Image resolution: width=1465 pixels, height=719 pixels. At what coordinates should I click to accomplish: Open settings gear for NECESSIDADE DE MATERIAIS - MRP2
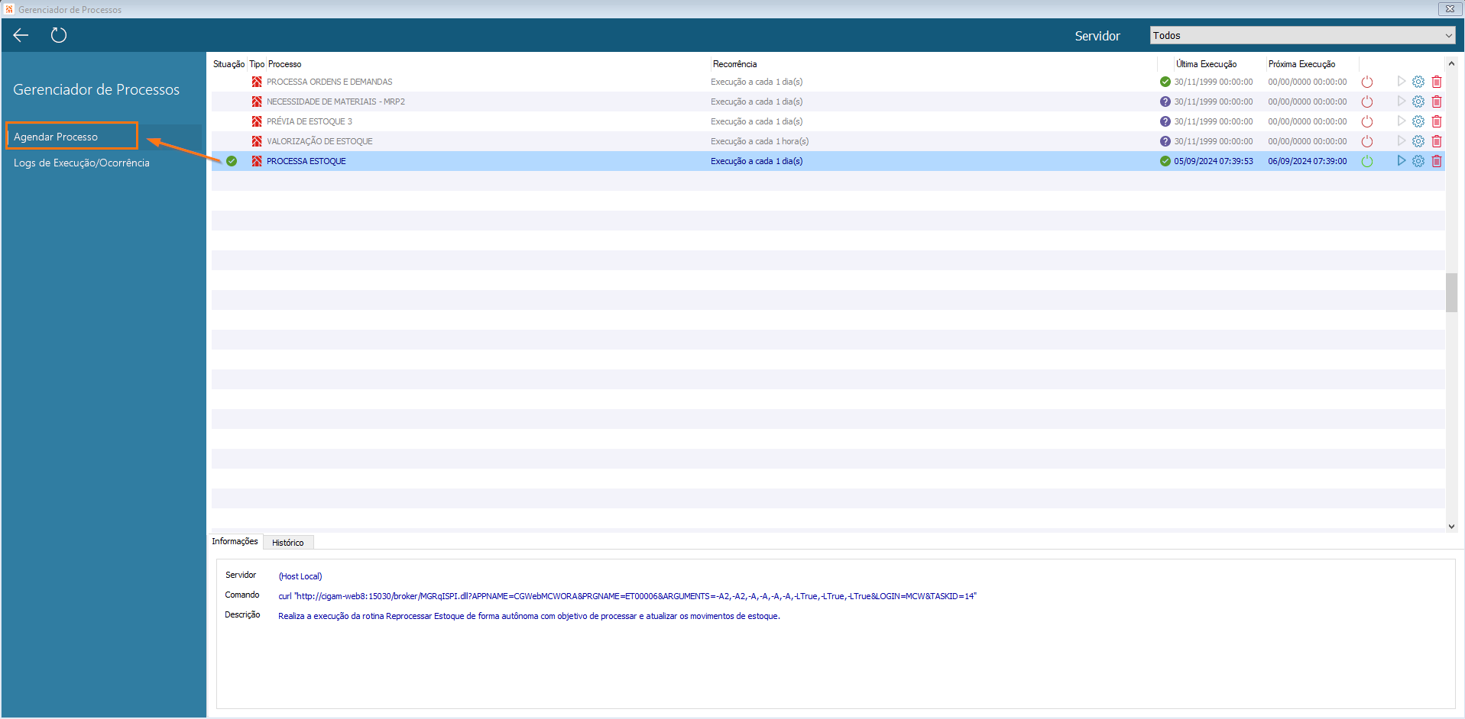(1418, 102)
